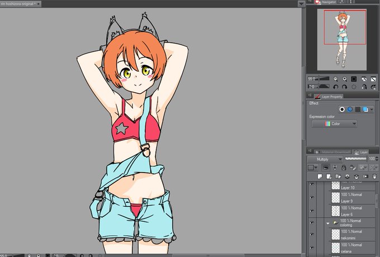
Task: Click the Enable mask icon in Layer panel
Action: coord(363,168)
